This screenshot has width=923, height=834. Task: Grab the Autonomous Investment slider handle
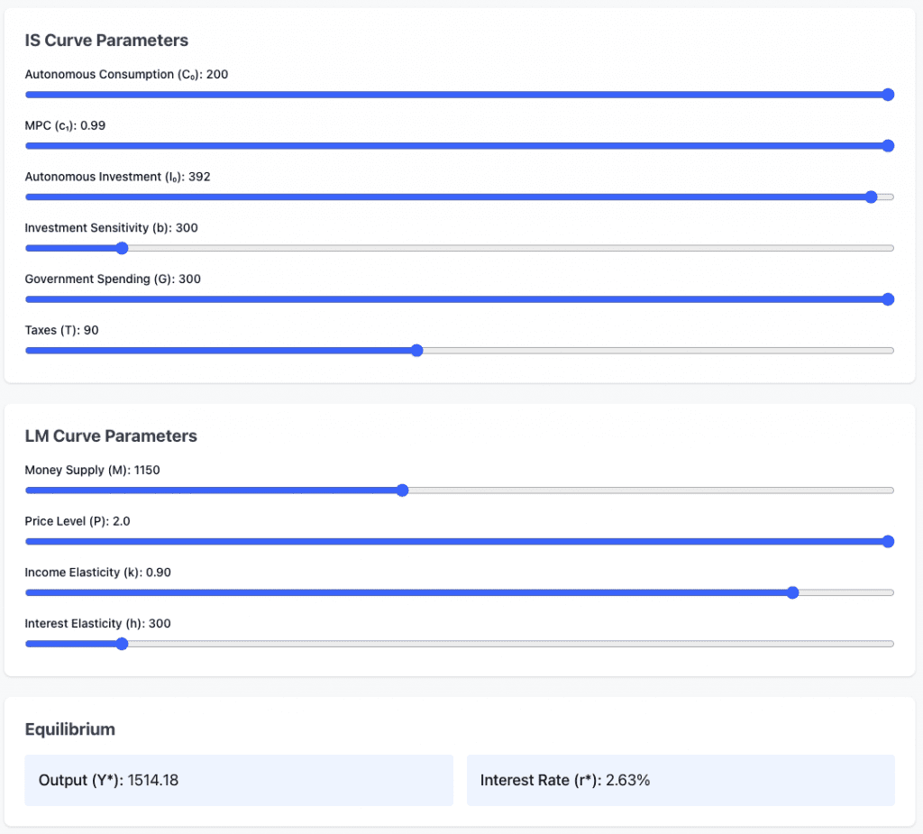(x=871, y=197)
